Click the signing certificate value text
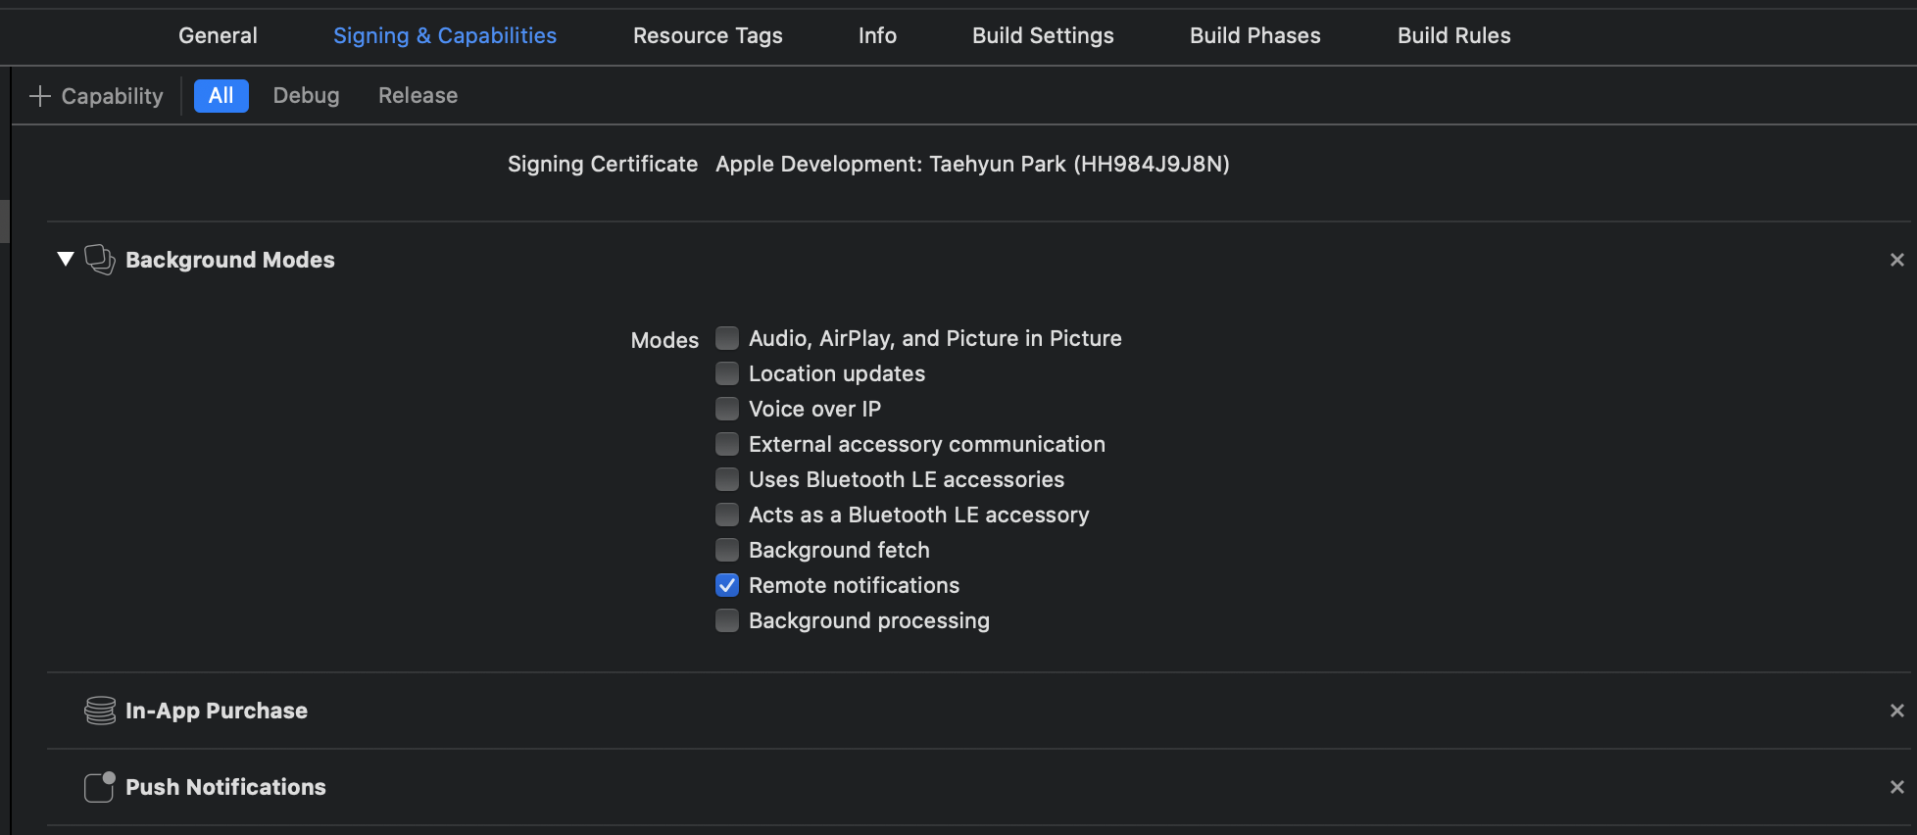The image size is (1917, 835). pos(972,164)
